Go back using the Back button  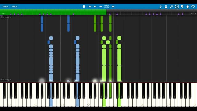(x=6, y=6)
